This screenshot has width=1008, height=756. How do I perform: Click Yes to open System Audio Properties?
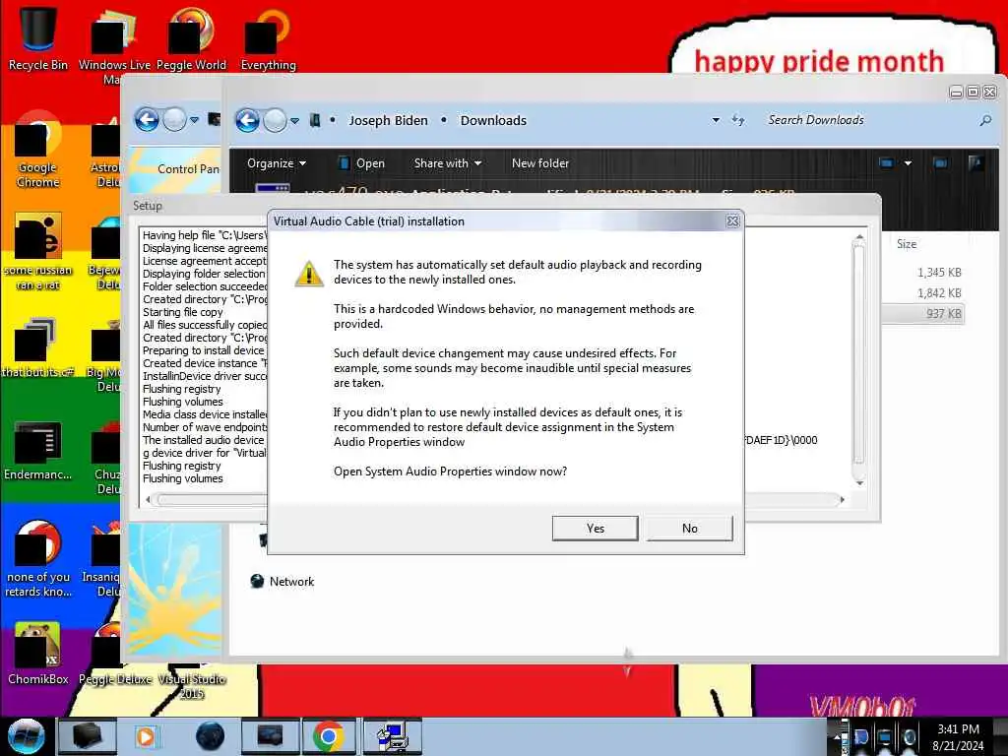click(x=595, y=528)
